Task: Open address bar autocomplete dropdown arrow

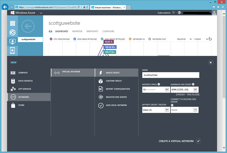Action: pyautogui.click(x=81, y=7)
